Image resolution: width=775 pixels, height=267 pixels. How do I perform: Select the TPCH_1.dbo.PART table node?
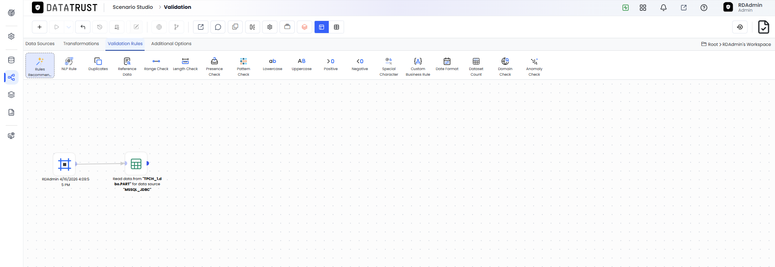[x=136, y=164]
